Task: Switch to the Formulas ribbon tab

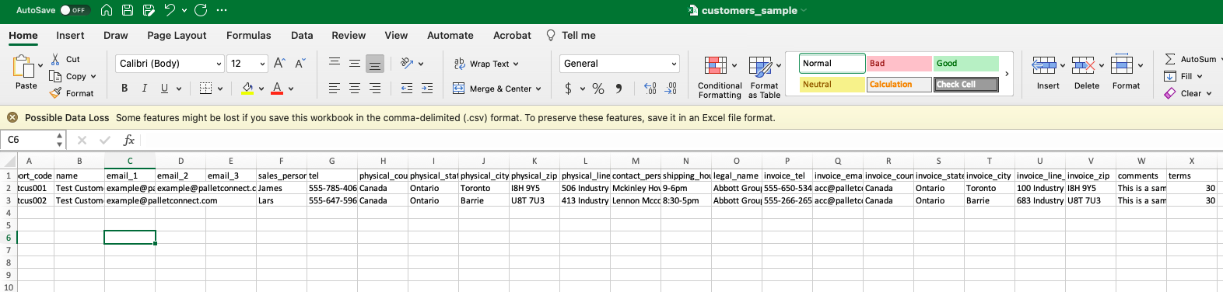Action: point(249,35)
